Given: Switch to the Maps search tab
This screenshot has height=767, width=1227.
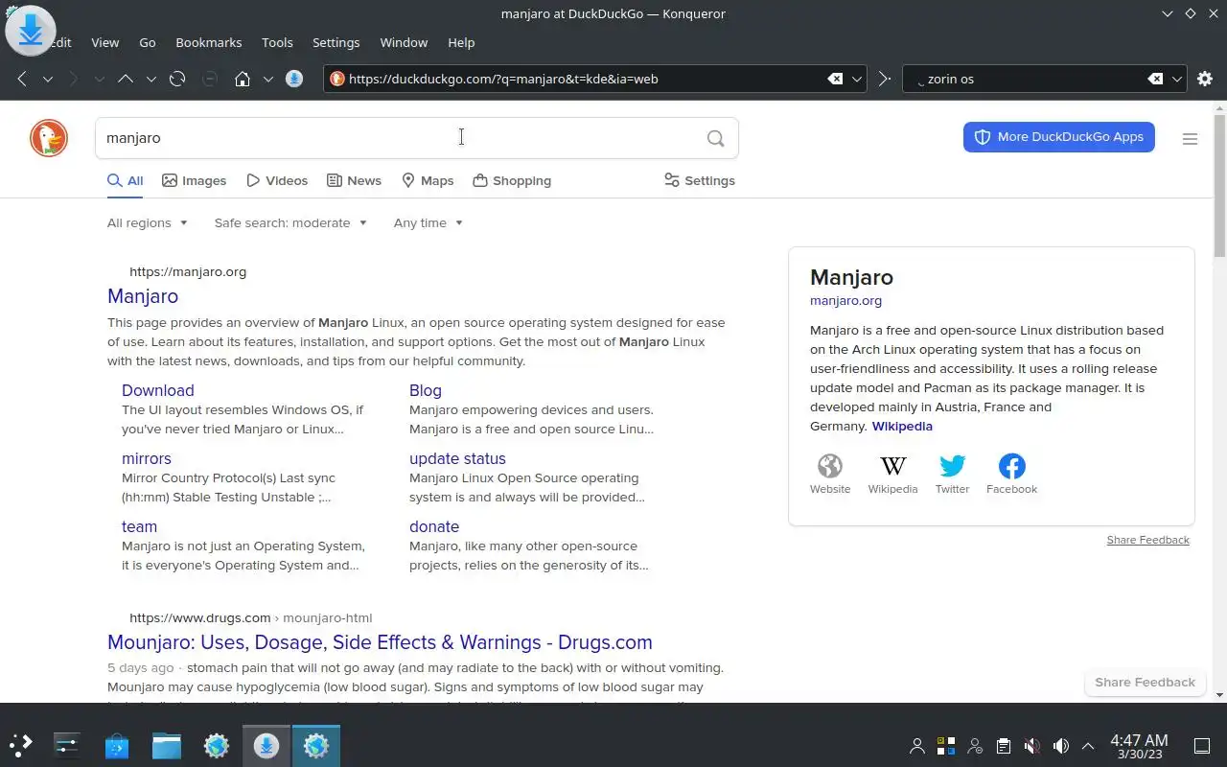Looking at the screenshot, I should (428, 180).
